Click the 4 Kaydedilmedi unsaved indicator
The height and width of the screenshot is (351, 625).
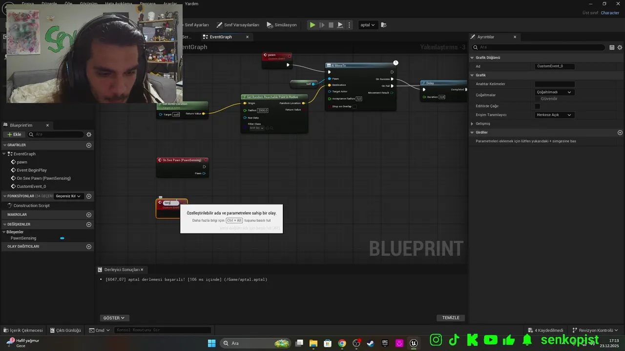pyautogui.click(x=545, y=330)
